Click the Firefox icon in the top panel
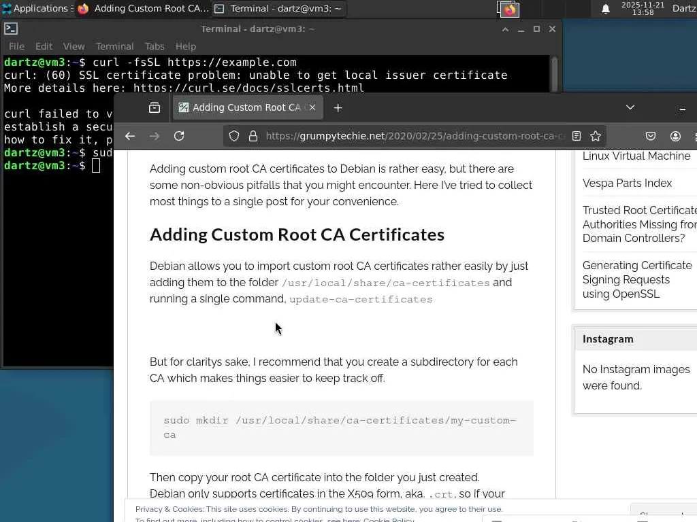Image resolution: width=697 pixels, height=522 pixels. [509, 10]
